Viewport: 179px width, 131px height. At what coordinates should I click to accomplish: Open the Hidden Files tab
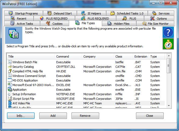(119, 23)
